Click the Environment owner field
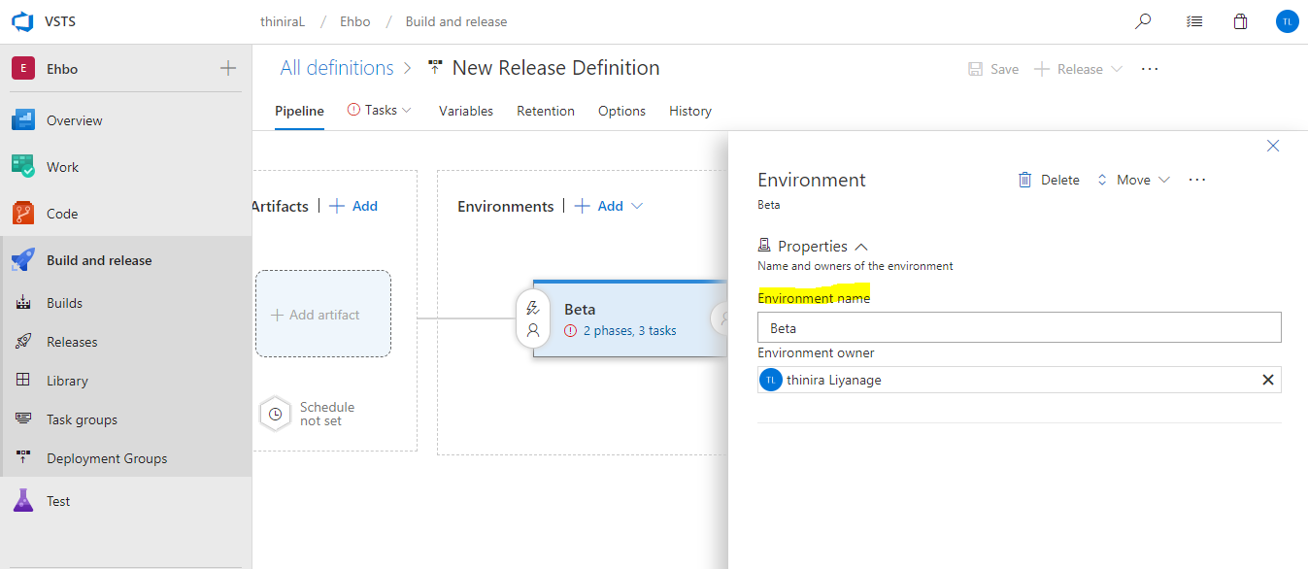The width and height of the screenshot is (1308, 569). point(1020,380)
